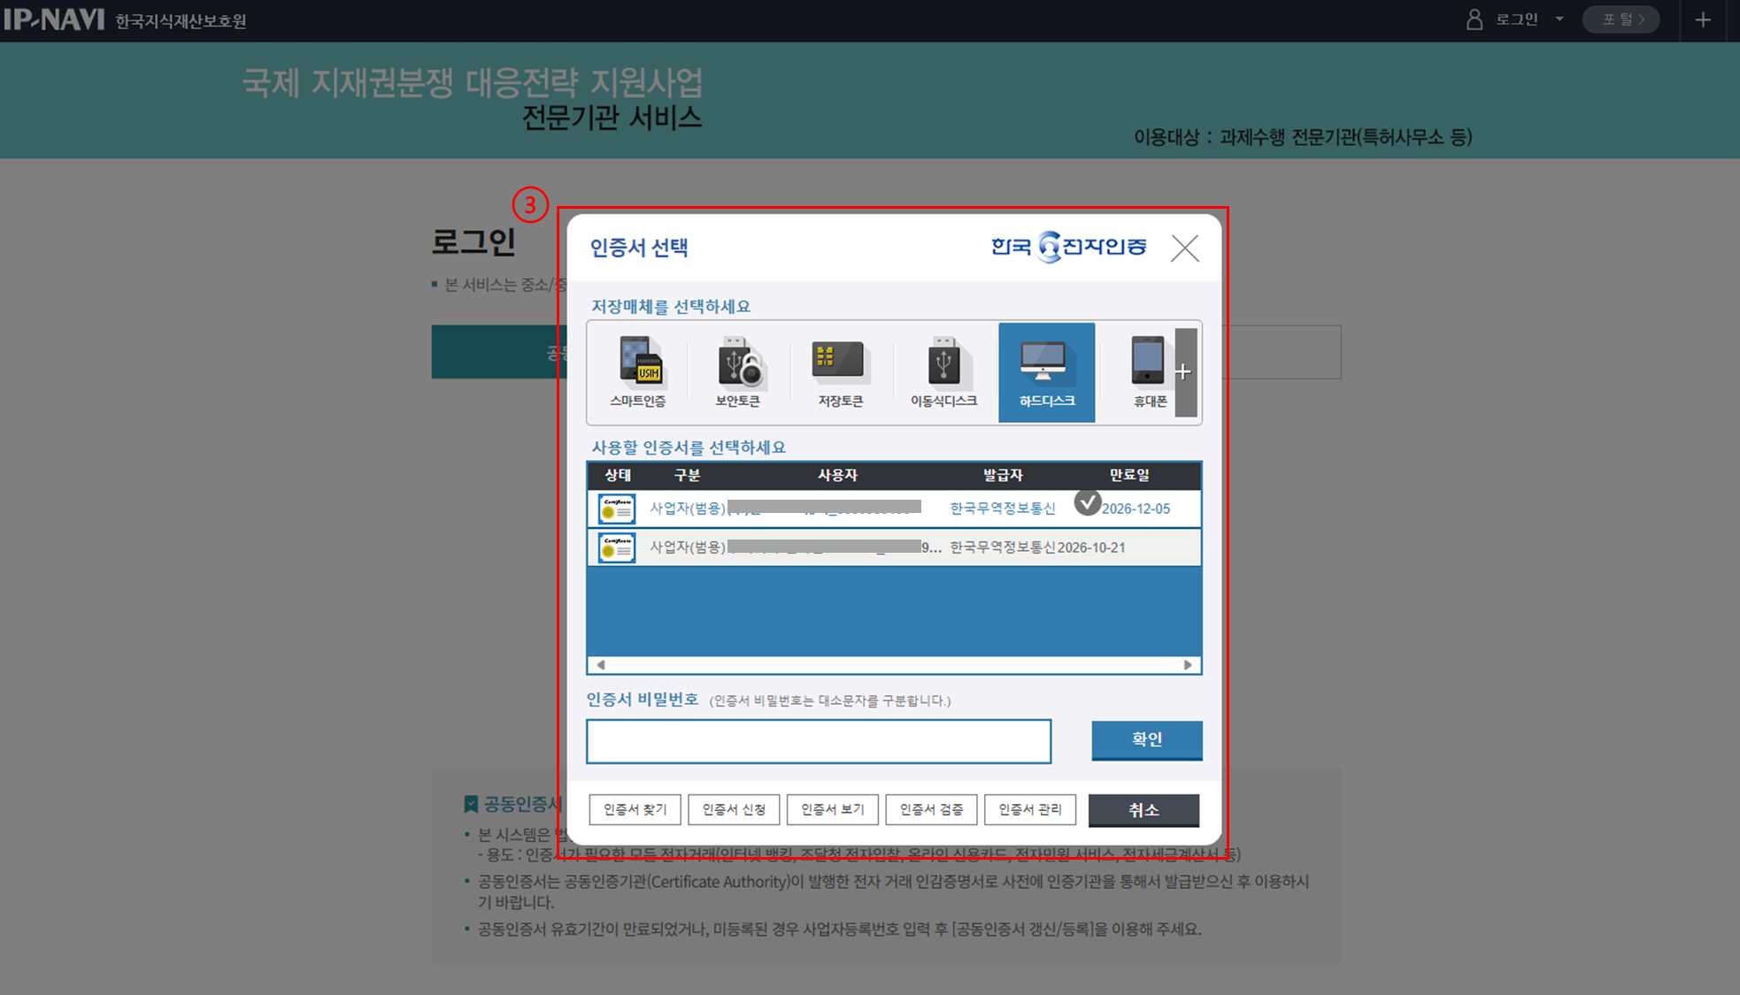Click the user profile icon in header

coord(1474,19)
